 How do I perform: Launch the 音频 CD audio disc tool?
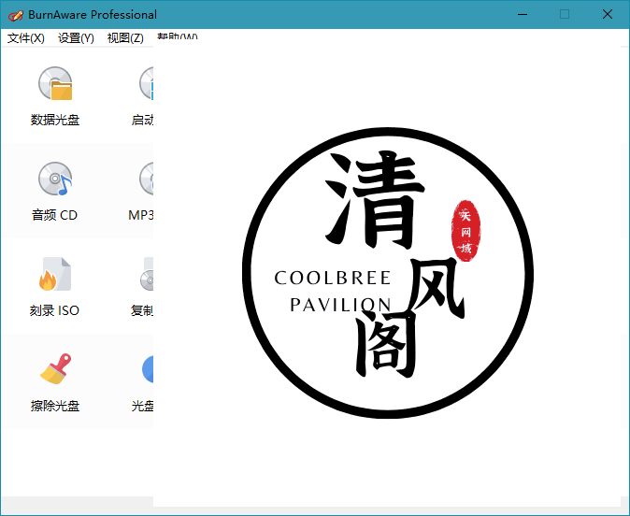55,179
